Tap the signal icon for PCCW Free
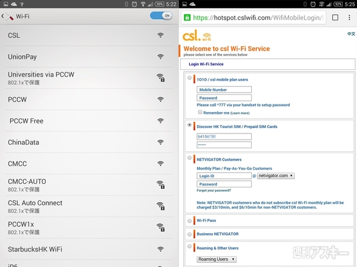This screenshot has height=267, width=357. pyautogui.click(x=161, y=120)
